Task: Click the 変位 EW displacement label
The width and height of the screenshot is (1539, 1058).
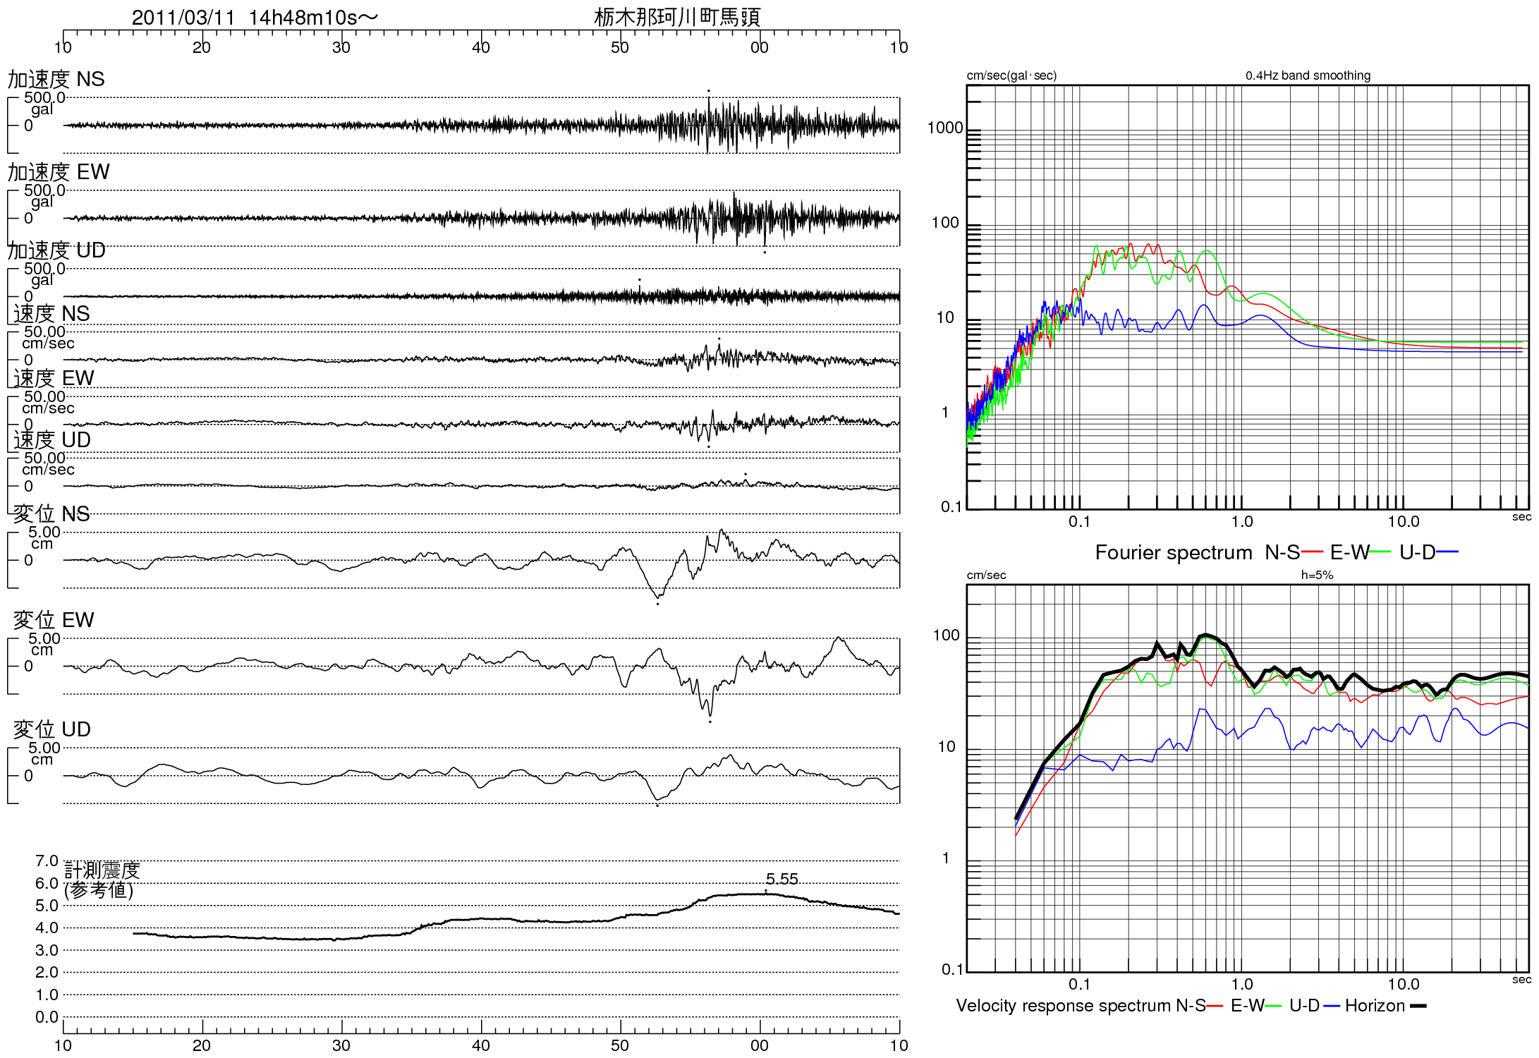Action: (54, 620)
